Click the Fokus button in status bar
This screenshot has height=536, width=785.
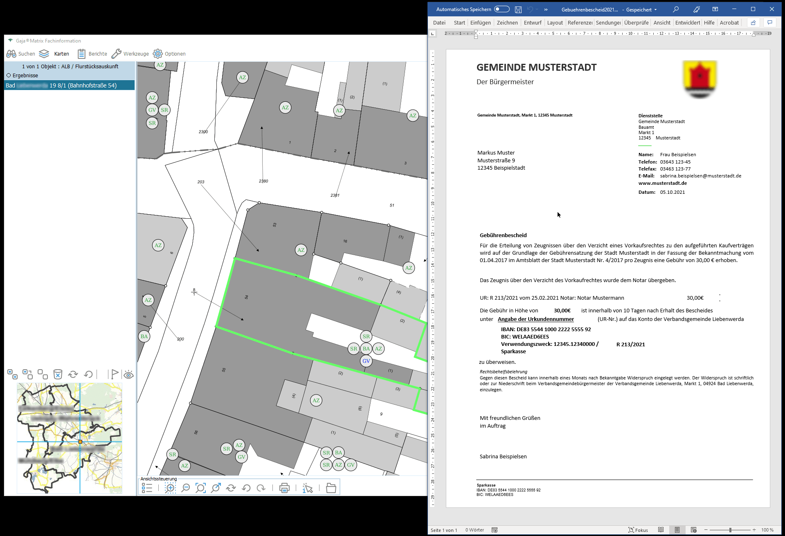(x=638, y=530)
